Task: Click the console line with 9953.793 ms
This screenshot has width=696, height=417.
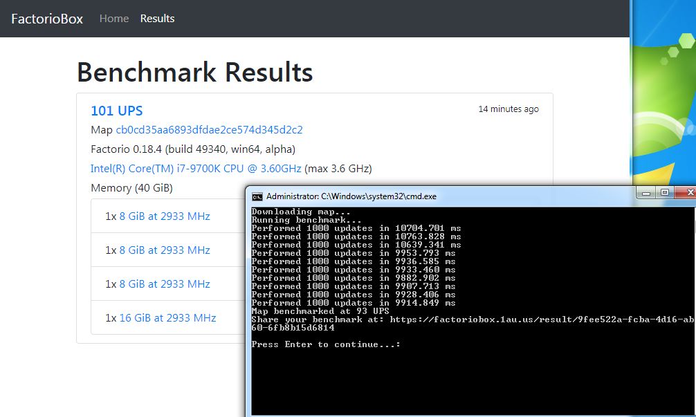Action: click(x=354, y=253)
